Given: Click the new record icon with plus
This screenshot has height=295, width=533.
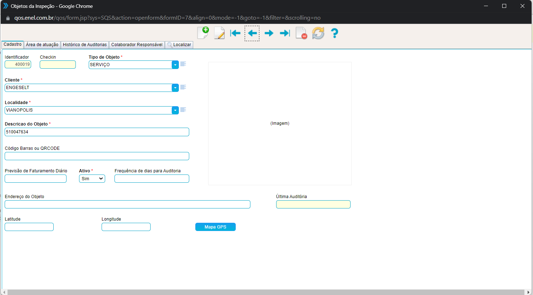Looking at the screenshot, I should (x=203, y=33).
